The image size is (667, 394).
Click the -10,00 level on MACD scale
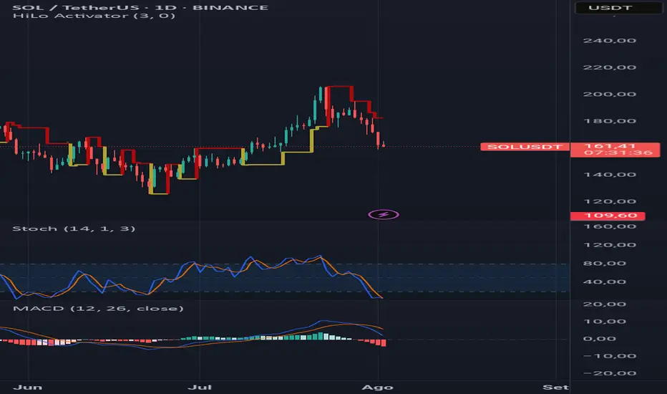pyautogui.click(x=609, y=355)
